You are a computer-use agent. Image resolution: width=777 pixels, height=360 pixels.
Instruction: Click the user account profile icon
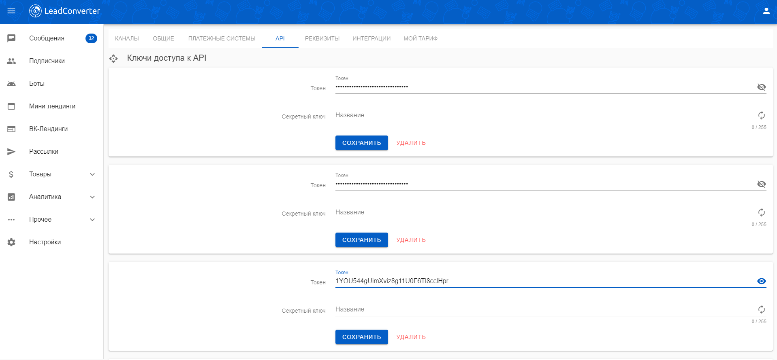tap(766, 11)
